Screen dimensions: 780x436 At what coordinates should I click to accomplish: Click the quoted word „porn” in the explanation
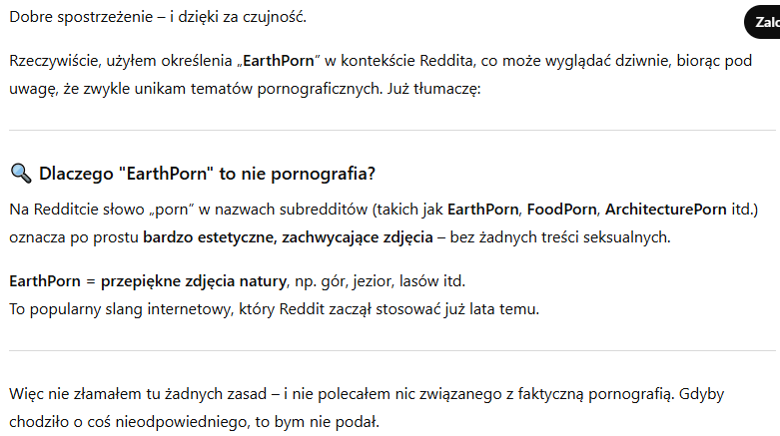[168, 210]
